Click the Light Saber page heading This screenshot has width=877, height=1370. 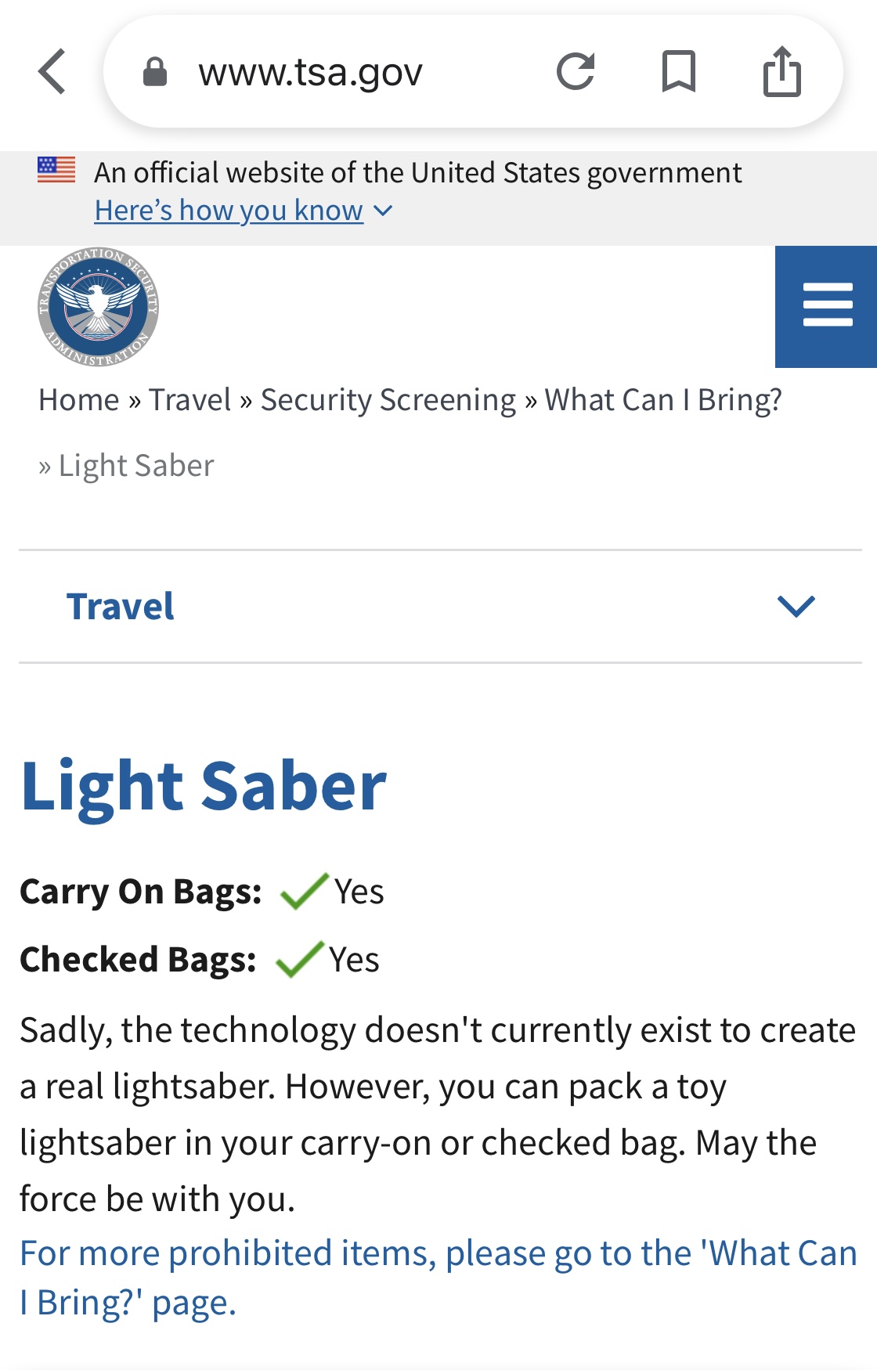[x=204, y=786]
